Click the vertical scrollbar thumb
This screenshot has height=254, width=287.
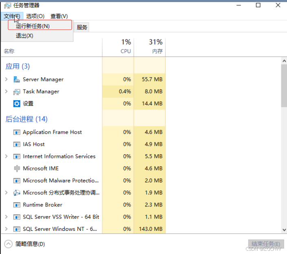coord(284,85)
